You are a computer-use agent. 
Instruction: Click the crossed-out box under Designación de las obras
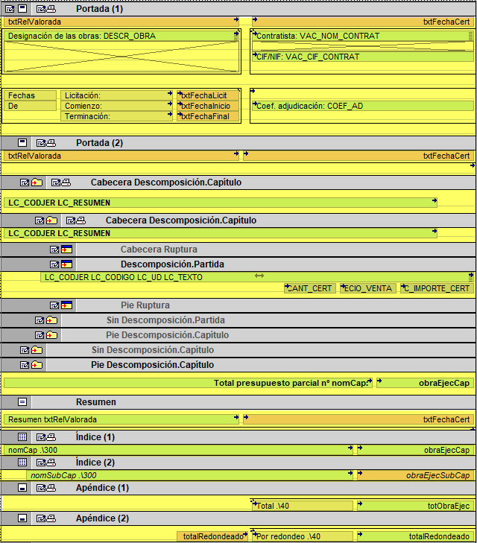[121, 57]
